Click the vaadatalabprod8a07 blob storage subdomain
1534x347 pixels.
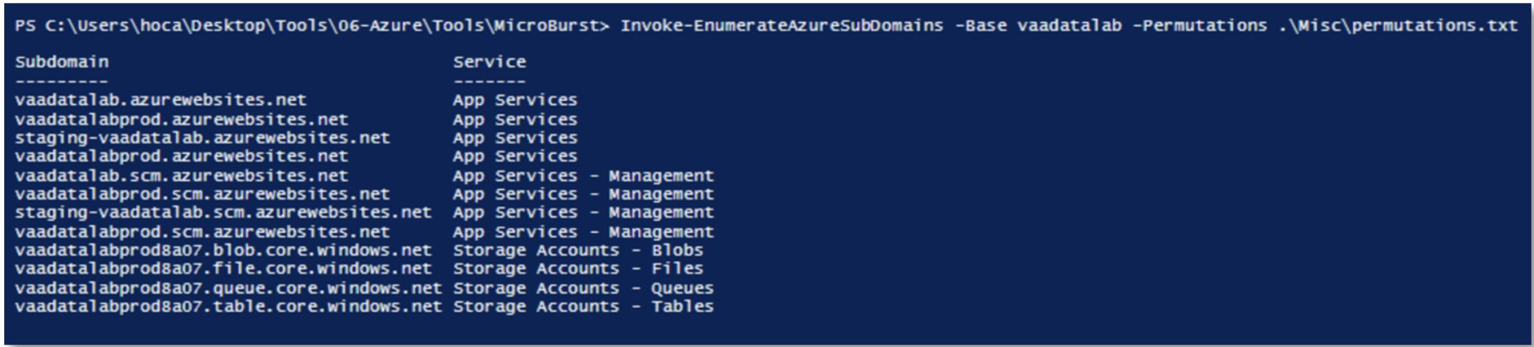click(x=223, y=251)
